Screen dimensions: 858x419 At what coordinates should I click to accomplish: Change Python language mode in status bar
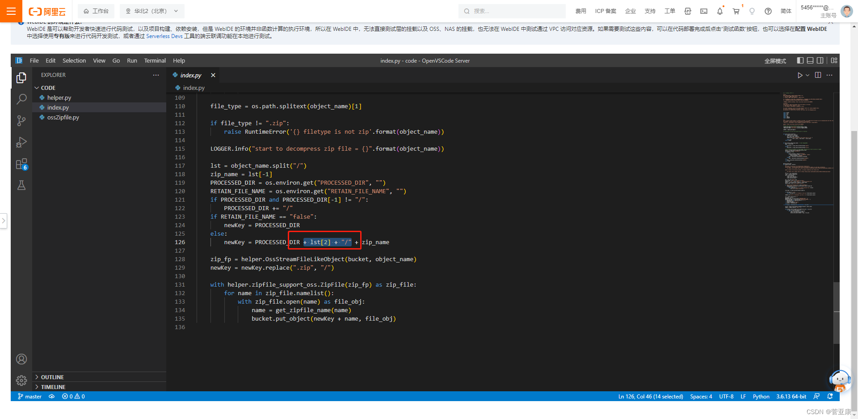[761, 396]
